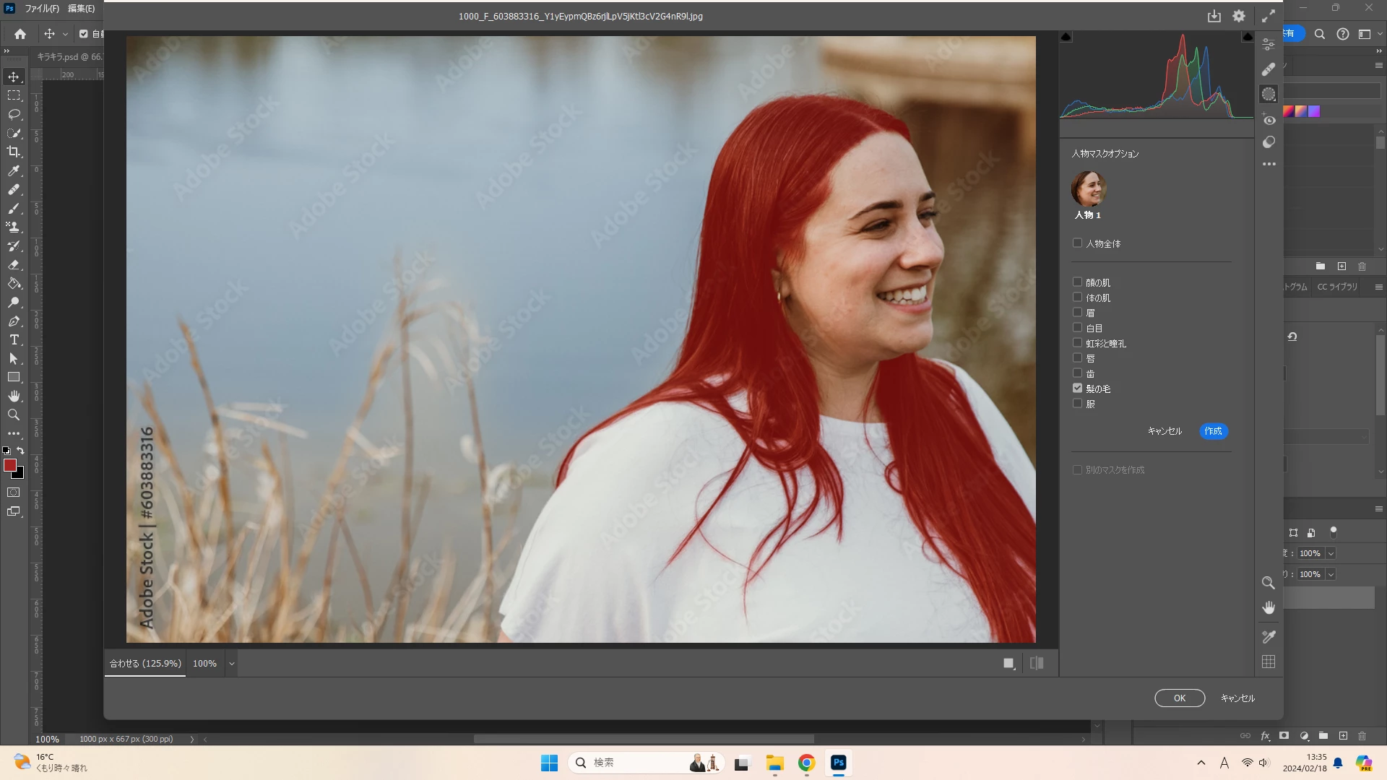Screen dimensions: 1387x780
Task: Open the Presets overlapping circles icon
Action: point(1269,142)
